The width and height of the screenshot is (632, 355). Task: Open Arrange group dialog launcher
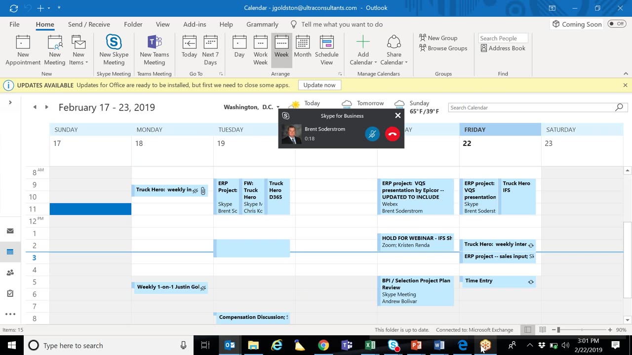(x=340, y=74)
